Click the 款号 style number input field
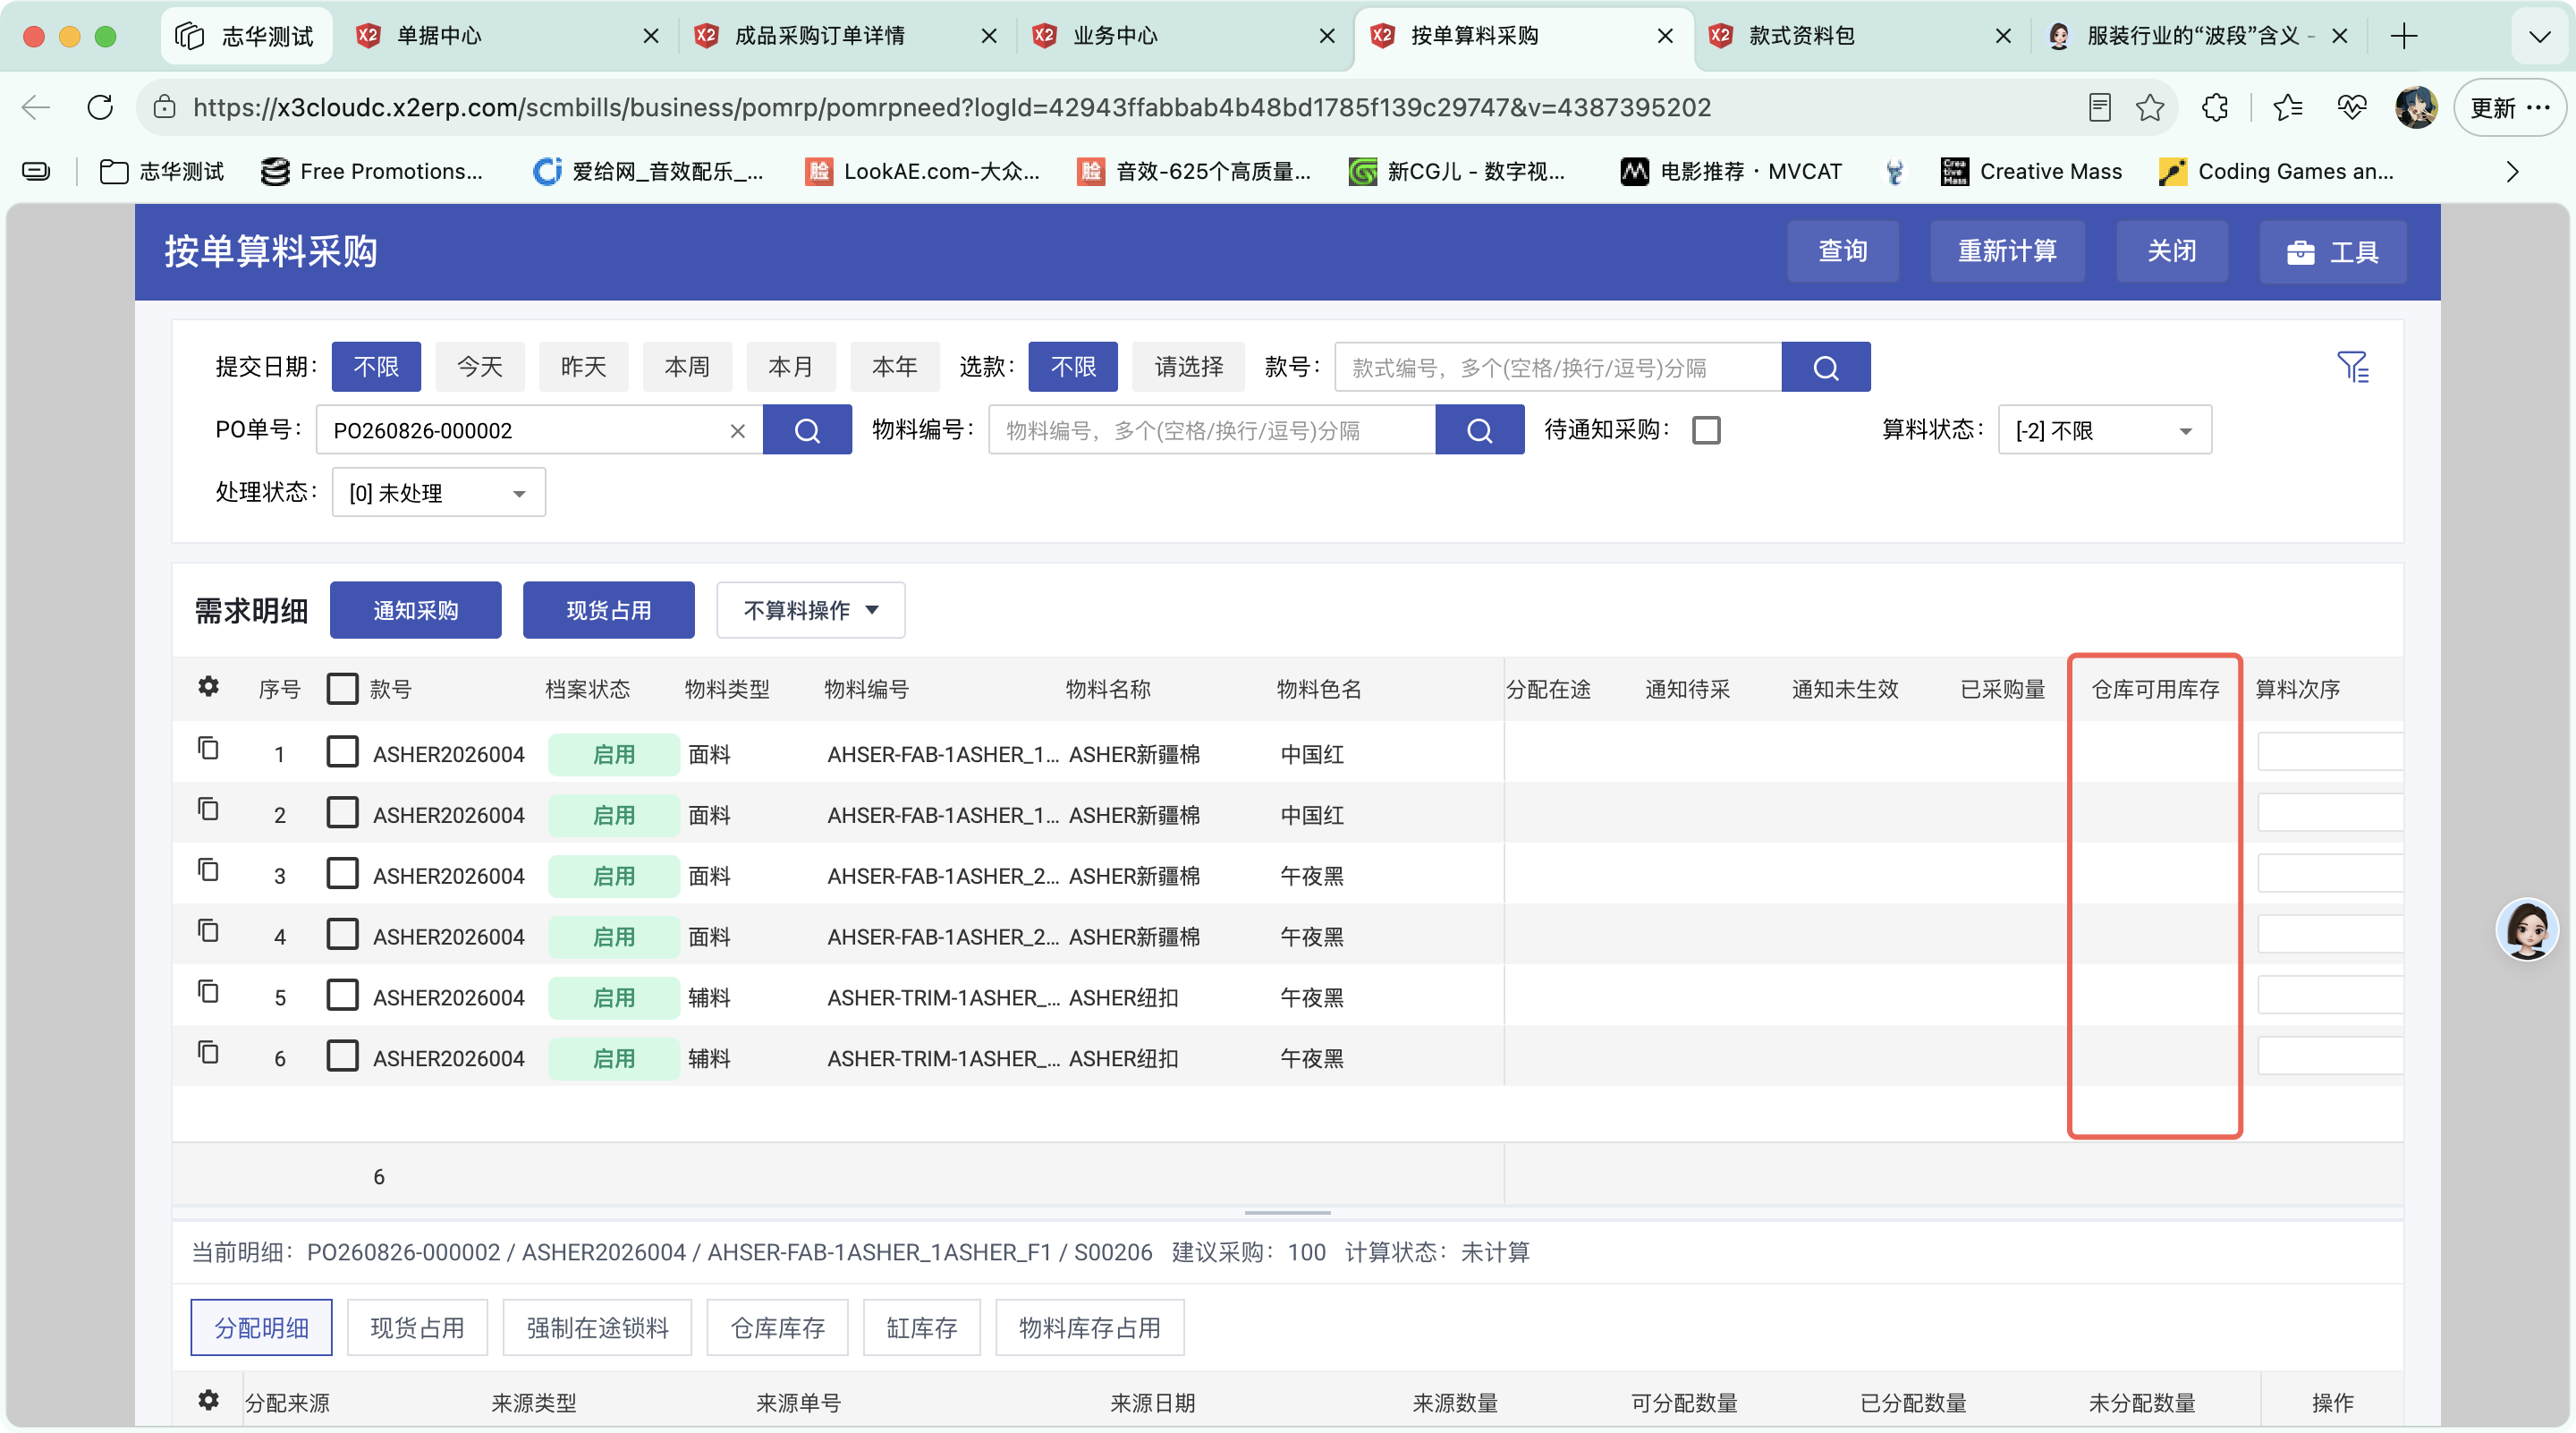The image size is (2576, 1433). pyautogui.click(x=1557, y=367)
